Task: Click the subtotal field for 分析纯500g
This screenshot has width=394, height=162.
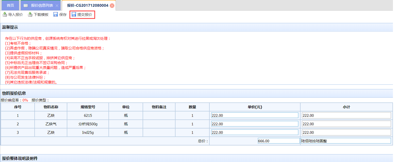Action: 346,124
